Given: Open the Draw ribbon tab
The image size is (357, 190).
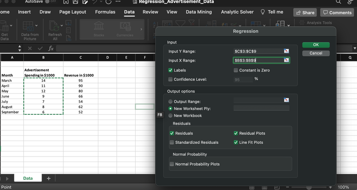Looking at the screenshot, I should (x=45, y=12).
